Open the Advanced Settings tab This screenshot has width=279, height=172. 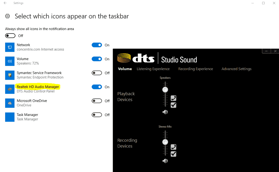[x=236, y=69]
